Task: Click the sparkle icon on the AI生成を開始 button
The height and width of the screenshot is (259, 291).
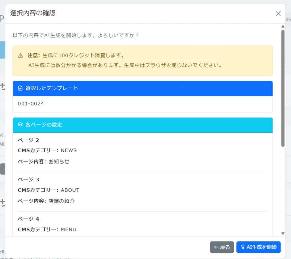Action: [242, 247]
